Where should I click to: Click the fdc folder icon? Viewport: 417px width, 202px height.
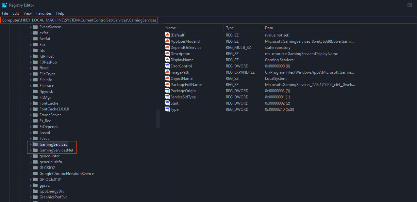tap(35, 50)
